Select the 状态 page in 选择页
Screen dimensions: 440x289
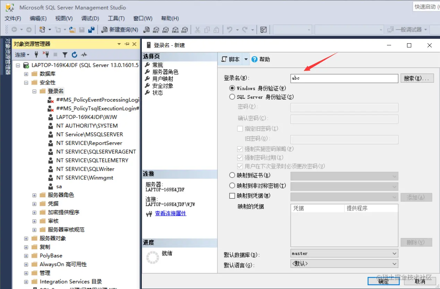[157, 93]
